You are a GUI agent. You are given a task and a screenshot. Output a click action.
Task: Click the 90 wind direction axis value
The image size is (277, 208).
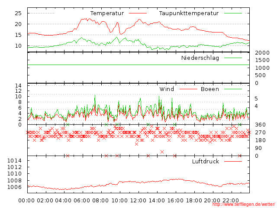pos(258,148)
